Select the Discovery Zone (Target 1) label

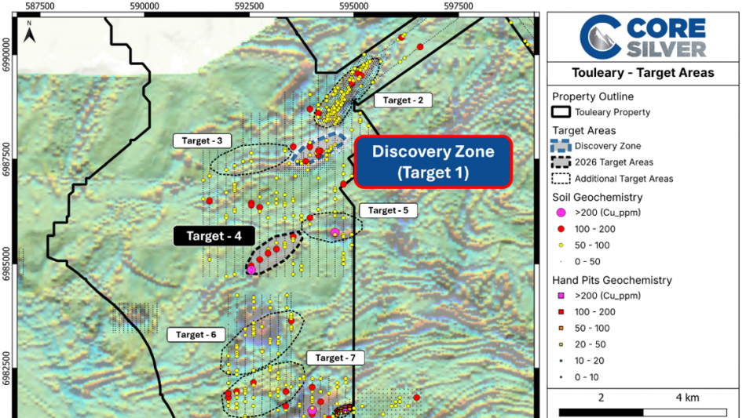pyautogui.click(x=433, y=162)
